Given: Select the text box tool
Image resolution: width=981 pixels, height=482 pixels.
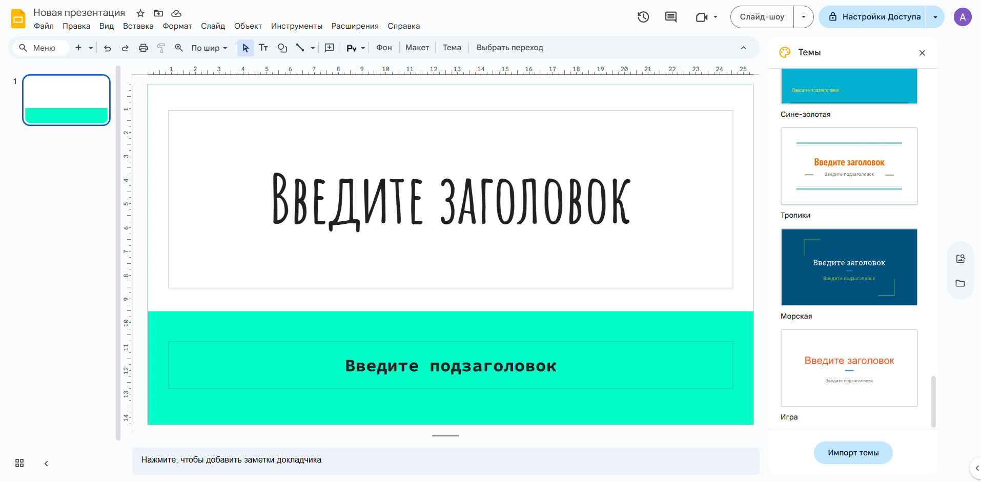Looking at the screenshot, I should pos(263,48).
